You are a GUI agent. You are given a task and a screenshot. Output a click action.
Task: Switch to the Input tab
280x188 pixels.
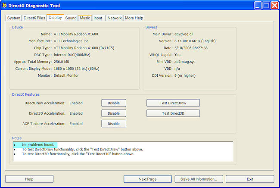98,18
